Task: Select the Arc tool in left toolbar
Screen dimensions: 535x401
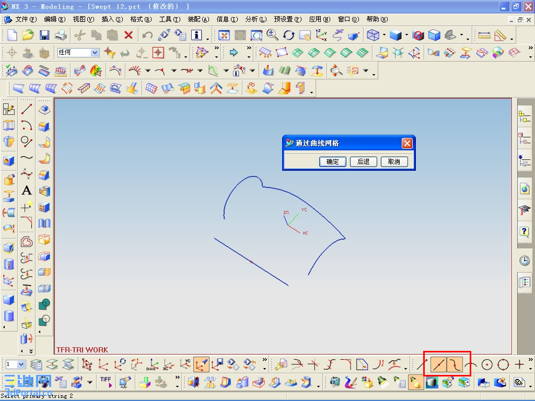Action: tap(27, 125)
